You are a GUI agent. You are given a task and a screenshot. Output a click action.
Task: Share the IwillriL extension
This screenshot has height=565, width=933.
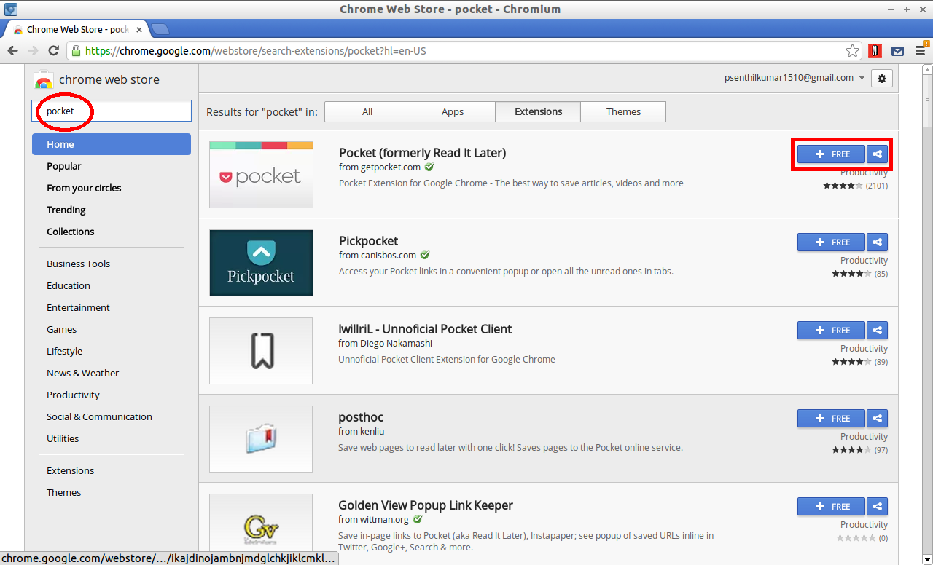click(x=878, y=331)
